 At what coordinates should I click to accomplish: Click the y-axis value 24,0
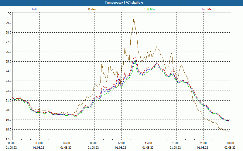coord(9,71)
